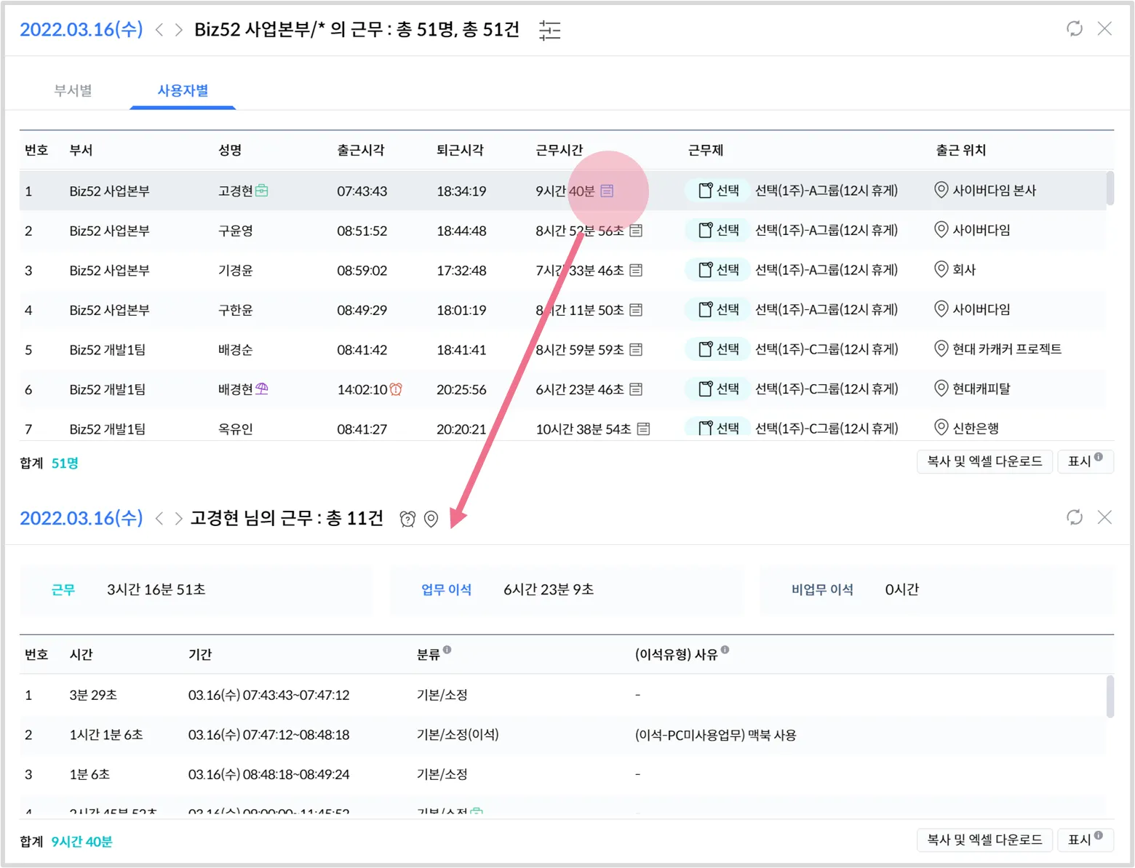Screen dimensions: 1135x868
Task: Click the 출근 위치 column header
Action: coord(960,151)
